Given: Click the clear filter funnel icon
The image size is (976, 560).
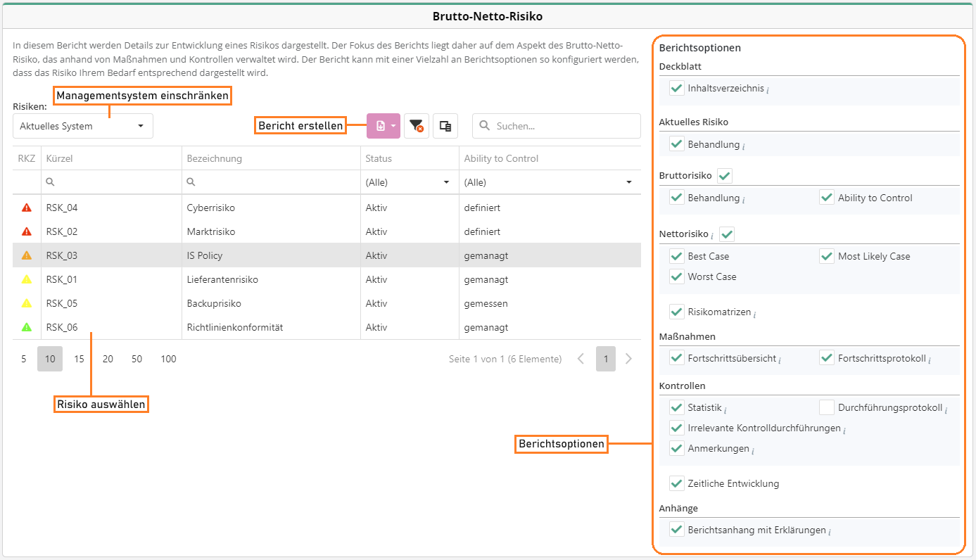Looking at the screenshot, I should click(417, 126).
